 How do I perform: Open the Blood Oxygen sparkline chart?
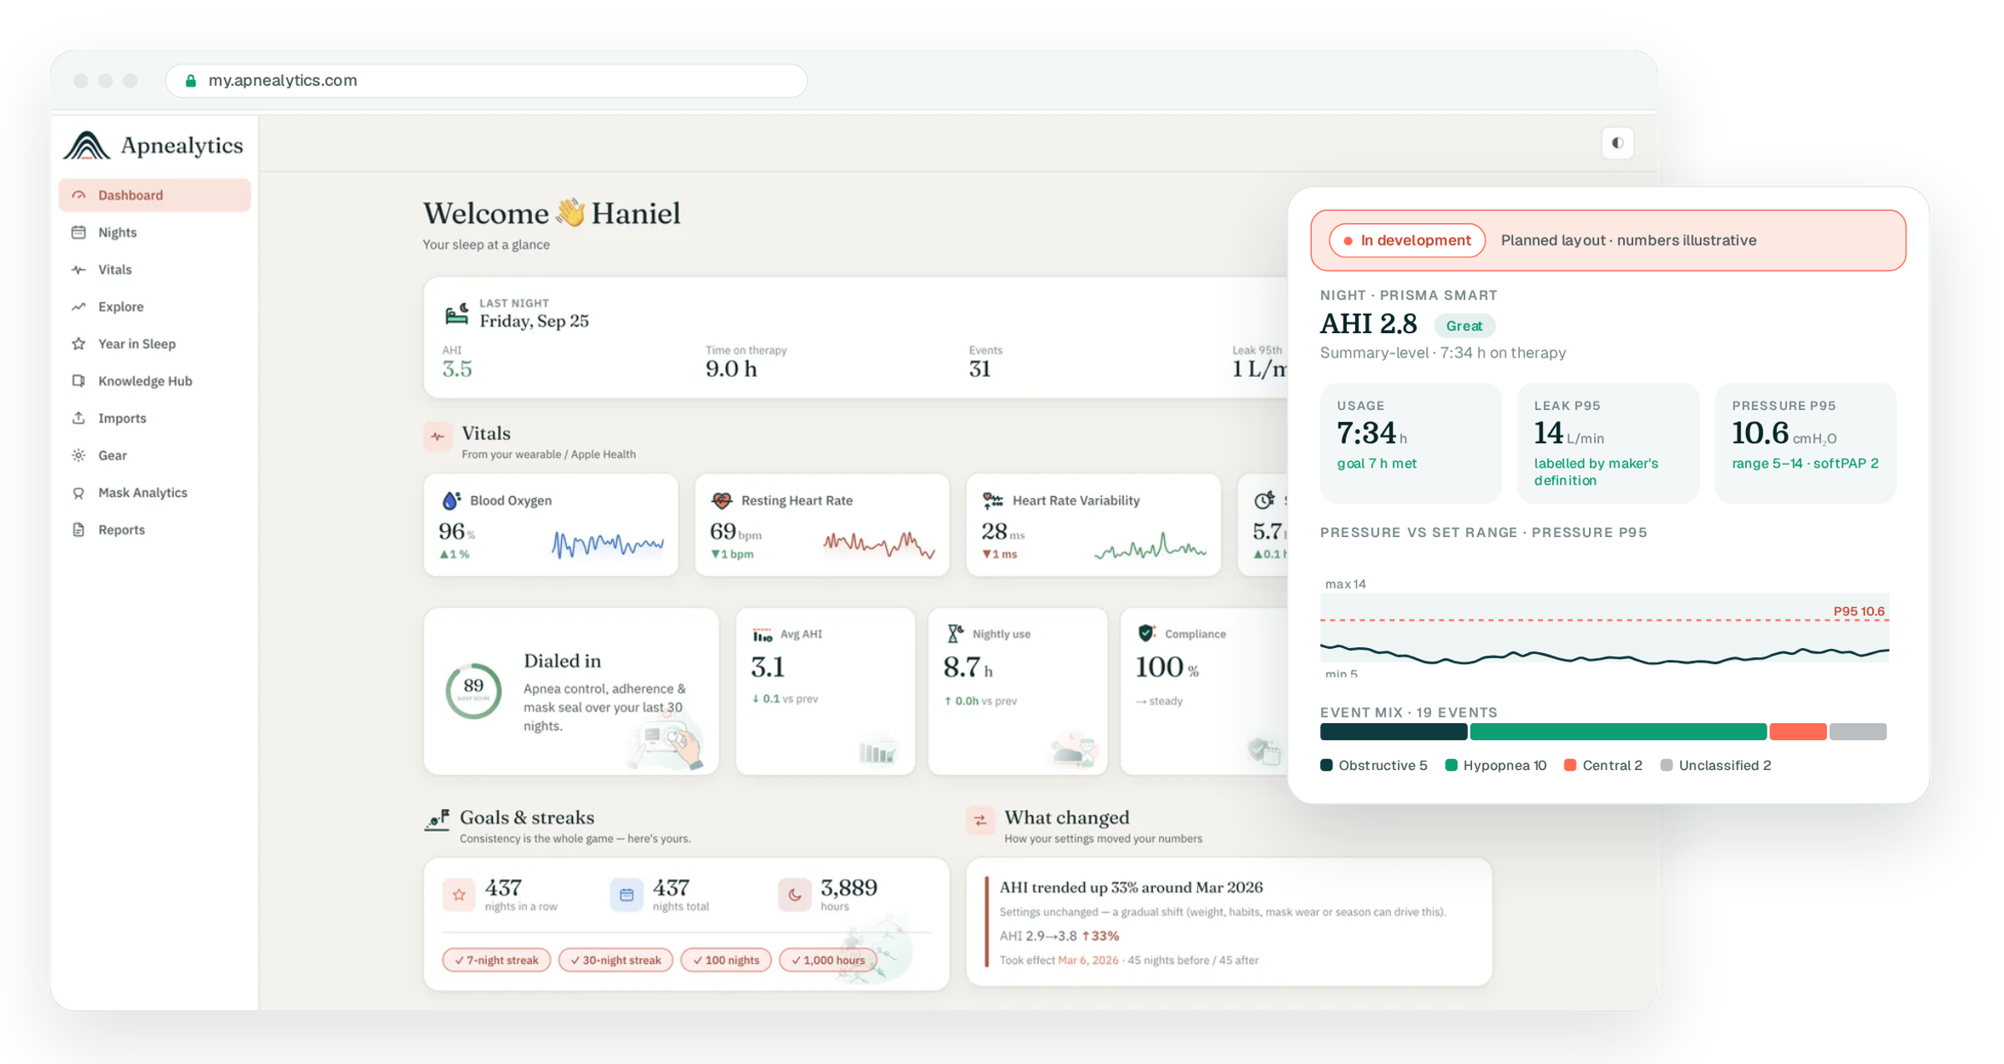608,544
